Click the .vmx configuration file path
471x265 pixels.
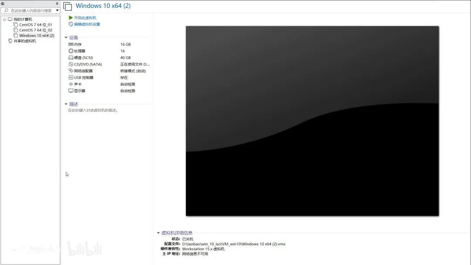234,244
